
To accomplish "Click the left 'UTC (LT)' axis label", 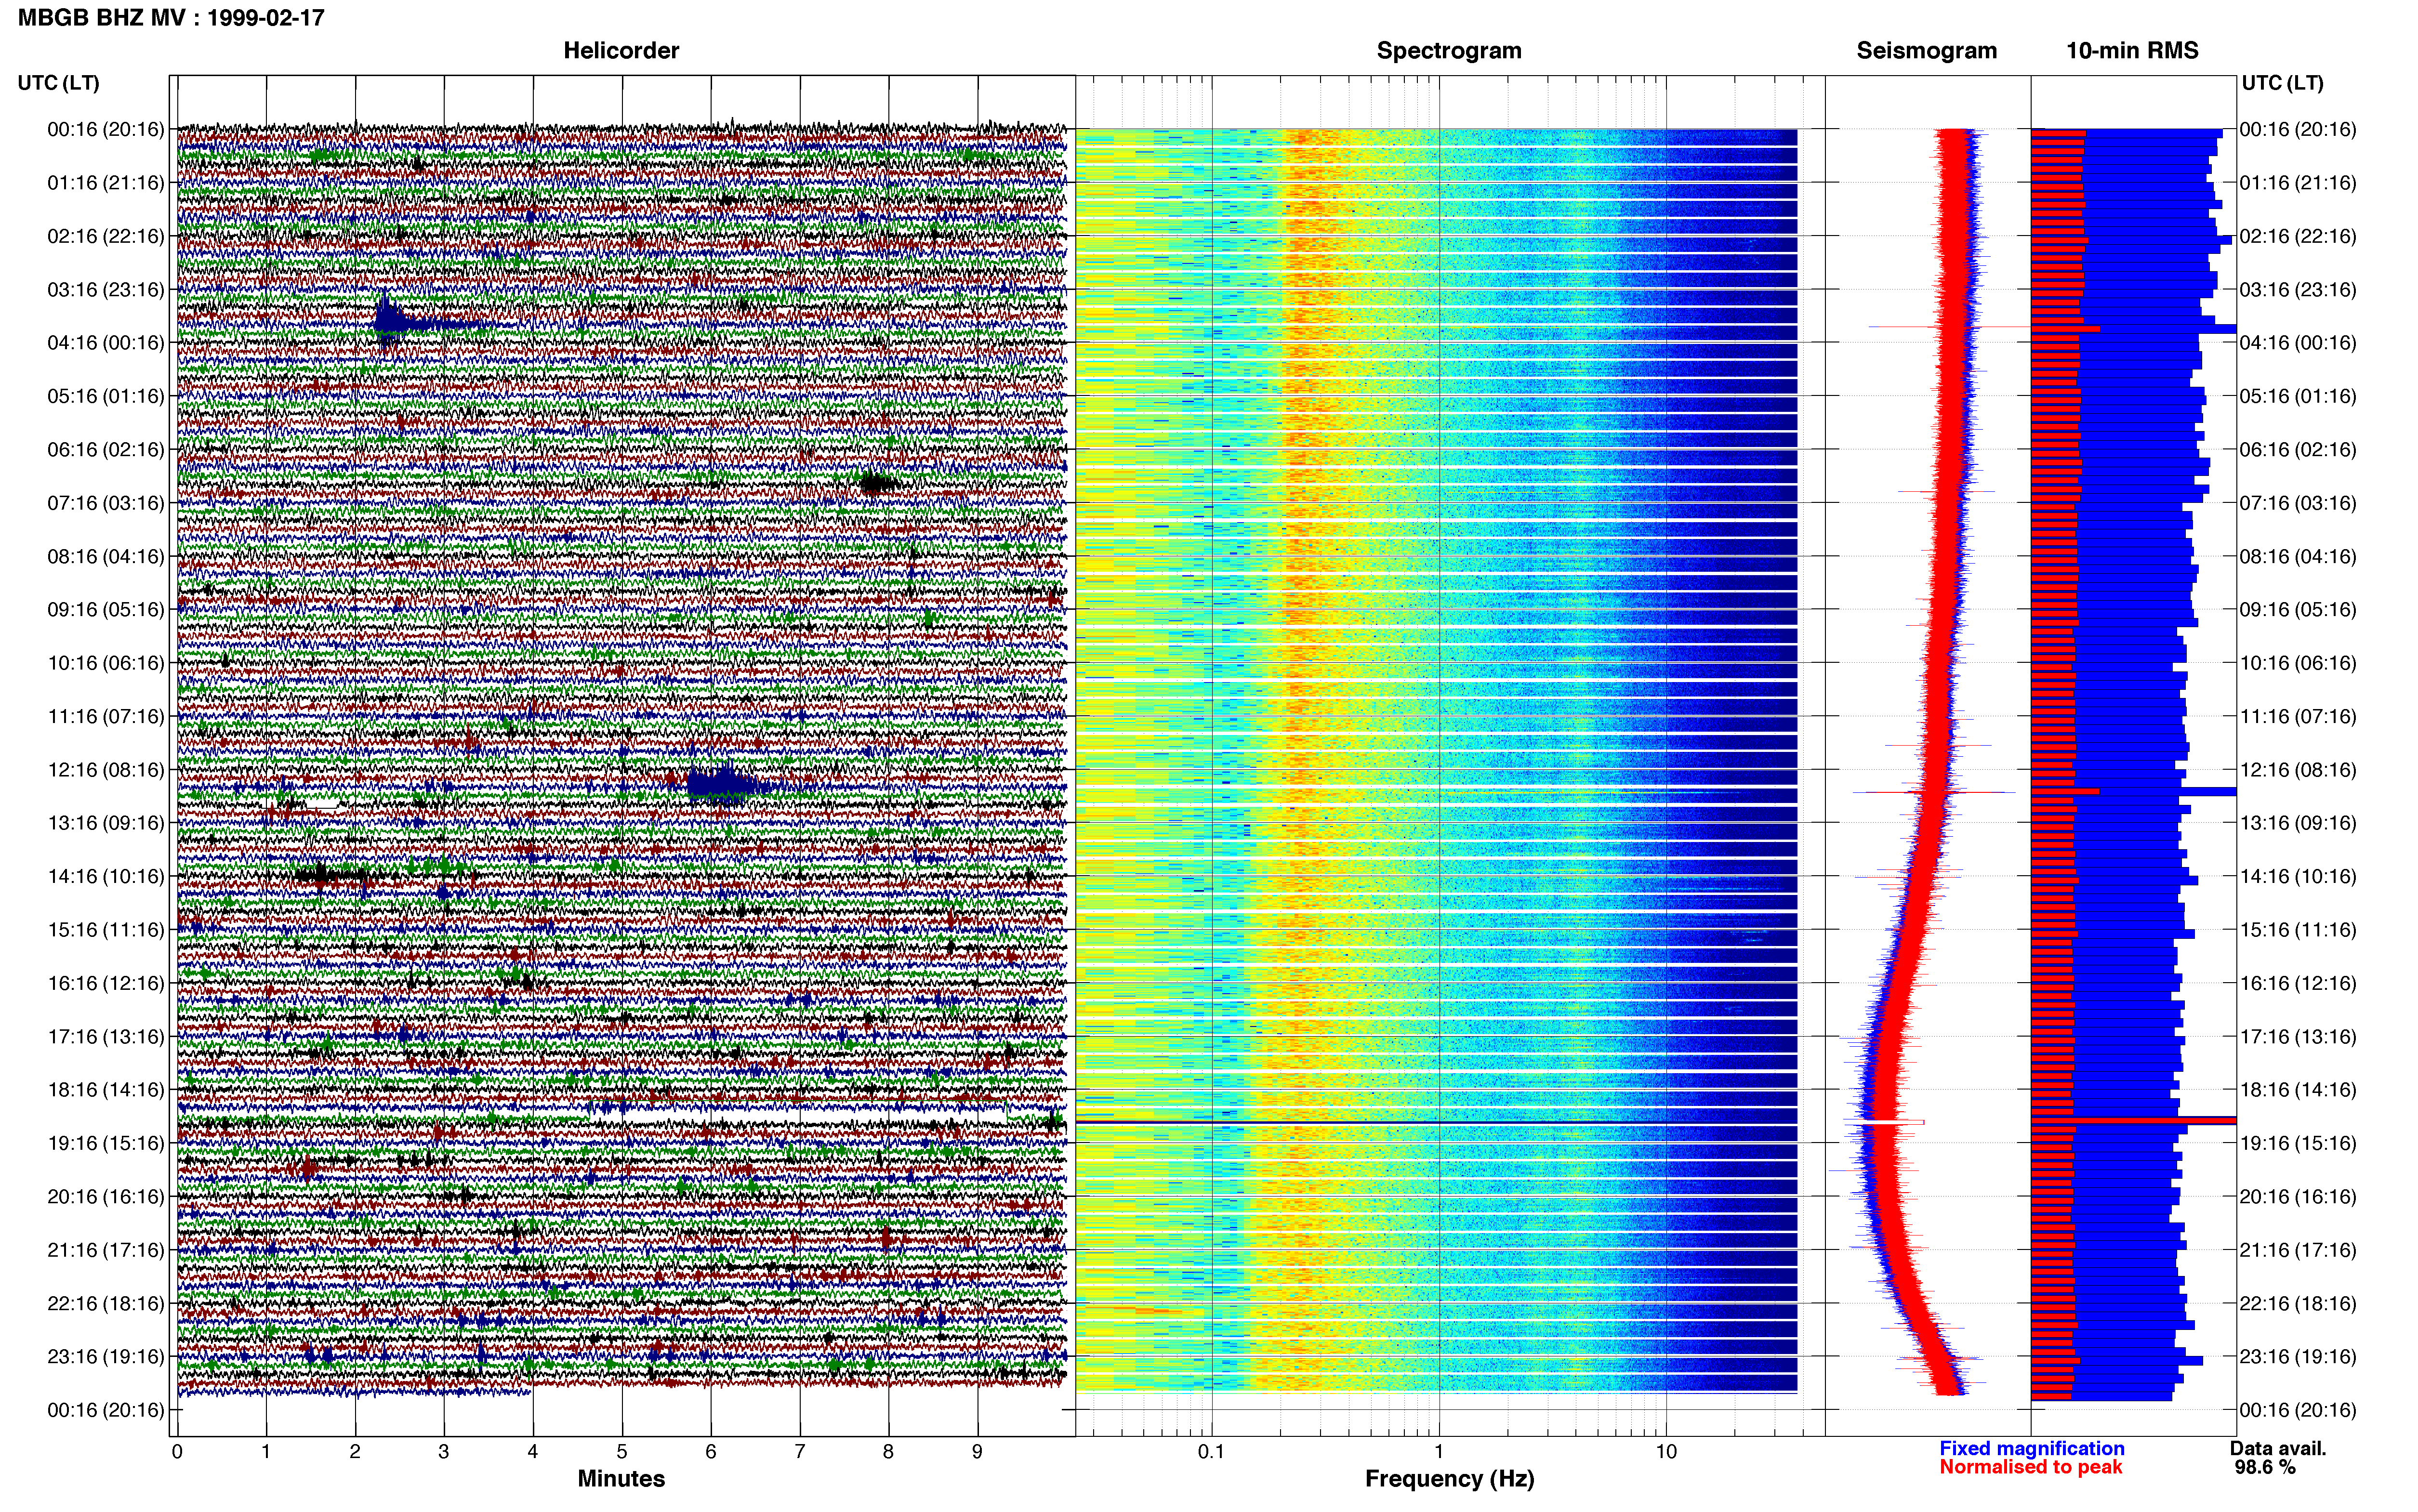I will [59, 83].
